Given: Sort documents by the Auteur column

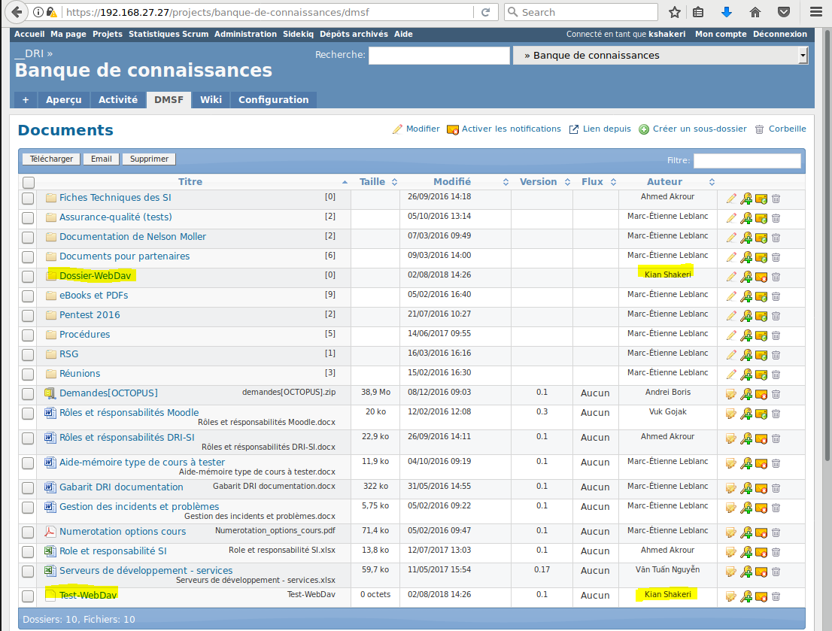Looking at the screenshot, I should (664, 182).
